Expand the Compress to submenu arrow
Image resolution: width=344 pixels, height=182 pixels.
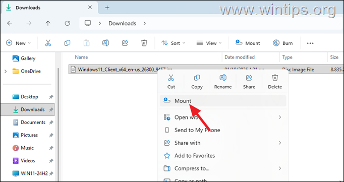point(280,168)
